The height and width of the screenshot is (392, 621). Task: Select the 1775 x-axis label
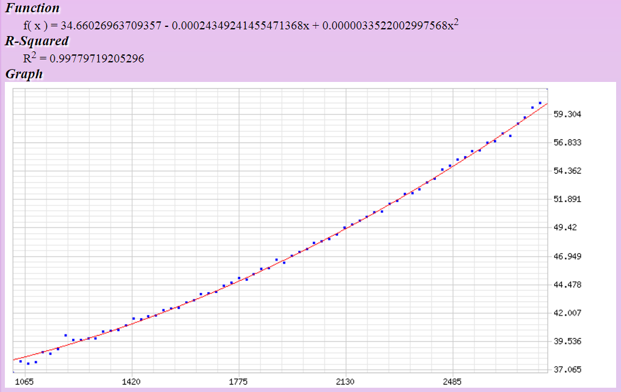(238, 382)
